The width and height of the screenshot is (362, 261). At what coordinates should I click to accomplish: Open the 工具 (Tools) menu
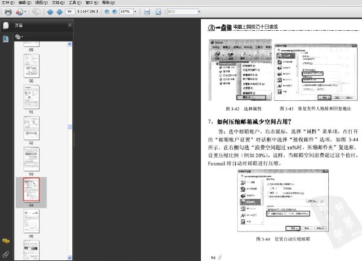75,2
